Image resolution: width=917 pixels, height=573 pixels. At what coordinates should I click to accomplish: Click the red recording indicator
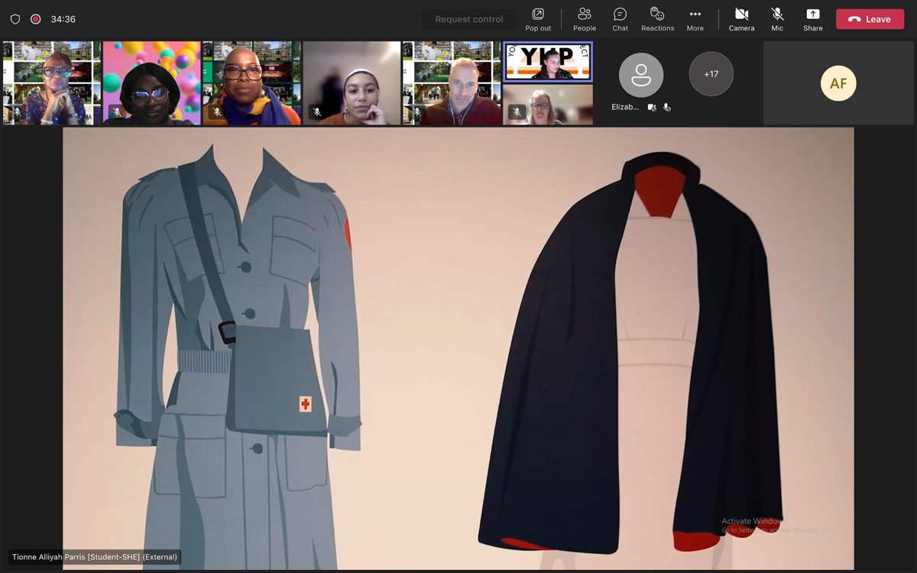coord(35,19)
